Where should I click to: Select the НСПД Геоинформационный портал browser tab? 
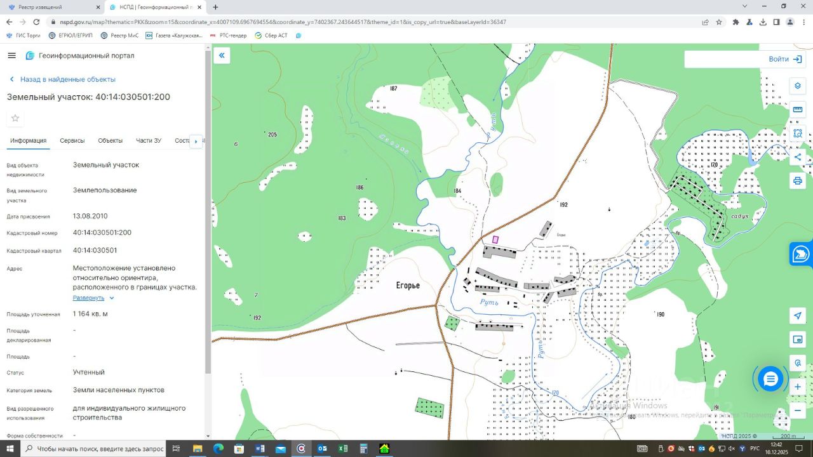[155, 7]
